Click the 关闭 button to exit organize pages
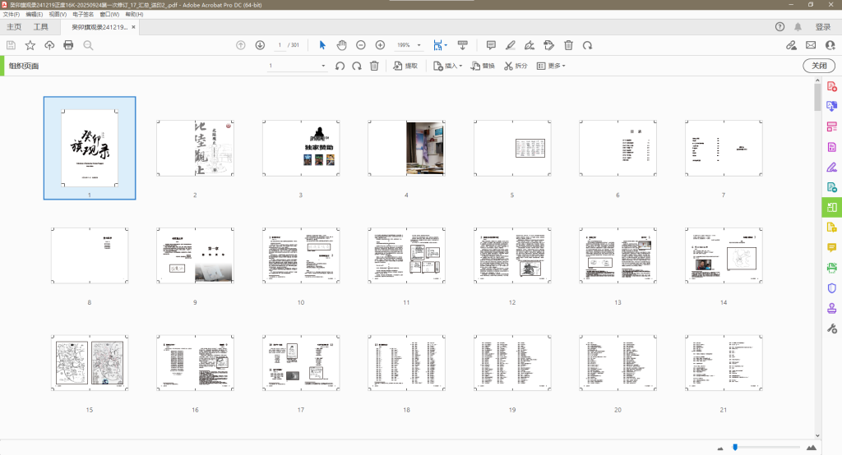Image resolution: width=842 pixels, height=455 pixels. (818, 66)
